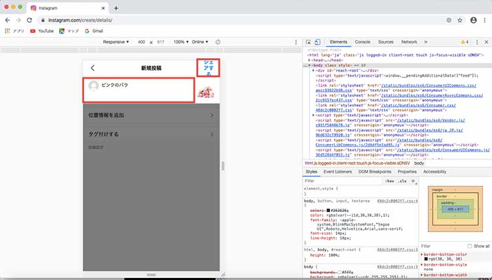The height and width of the screenshot is (280, 492).
Task: Open DevTools customize three-dot menu
Action: coord(477,42)
